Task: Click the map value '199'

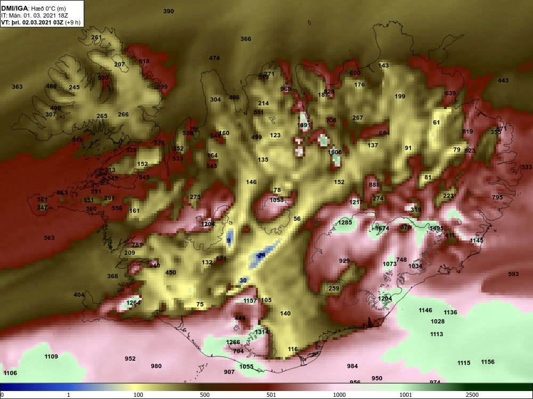Action: pos(400,96)
